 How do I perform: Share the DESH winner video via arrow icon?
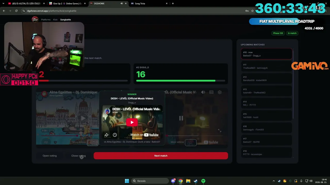pyautogui.click(x=106, y=135)
